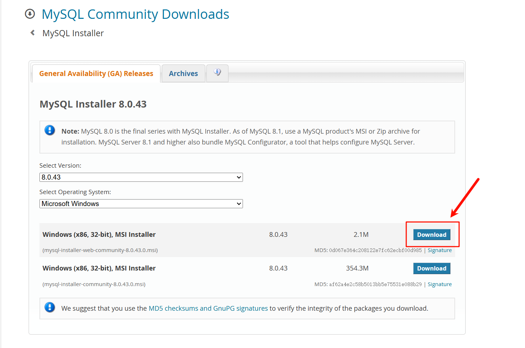Image resolution: width=525 pixels, height=348 pixels.
Task: Click the mysql-installer-web-community-8.0.43.0.msi filename
Action: click(x=100, y=250)
